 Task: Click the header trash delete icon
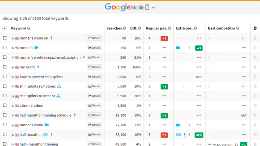[255, 28]
